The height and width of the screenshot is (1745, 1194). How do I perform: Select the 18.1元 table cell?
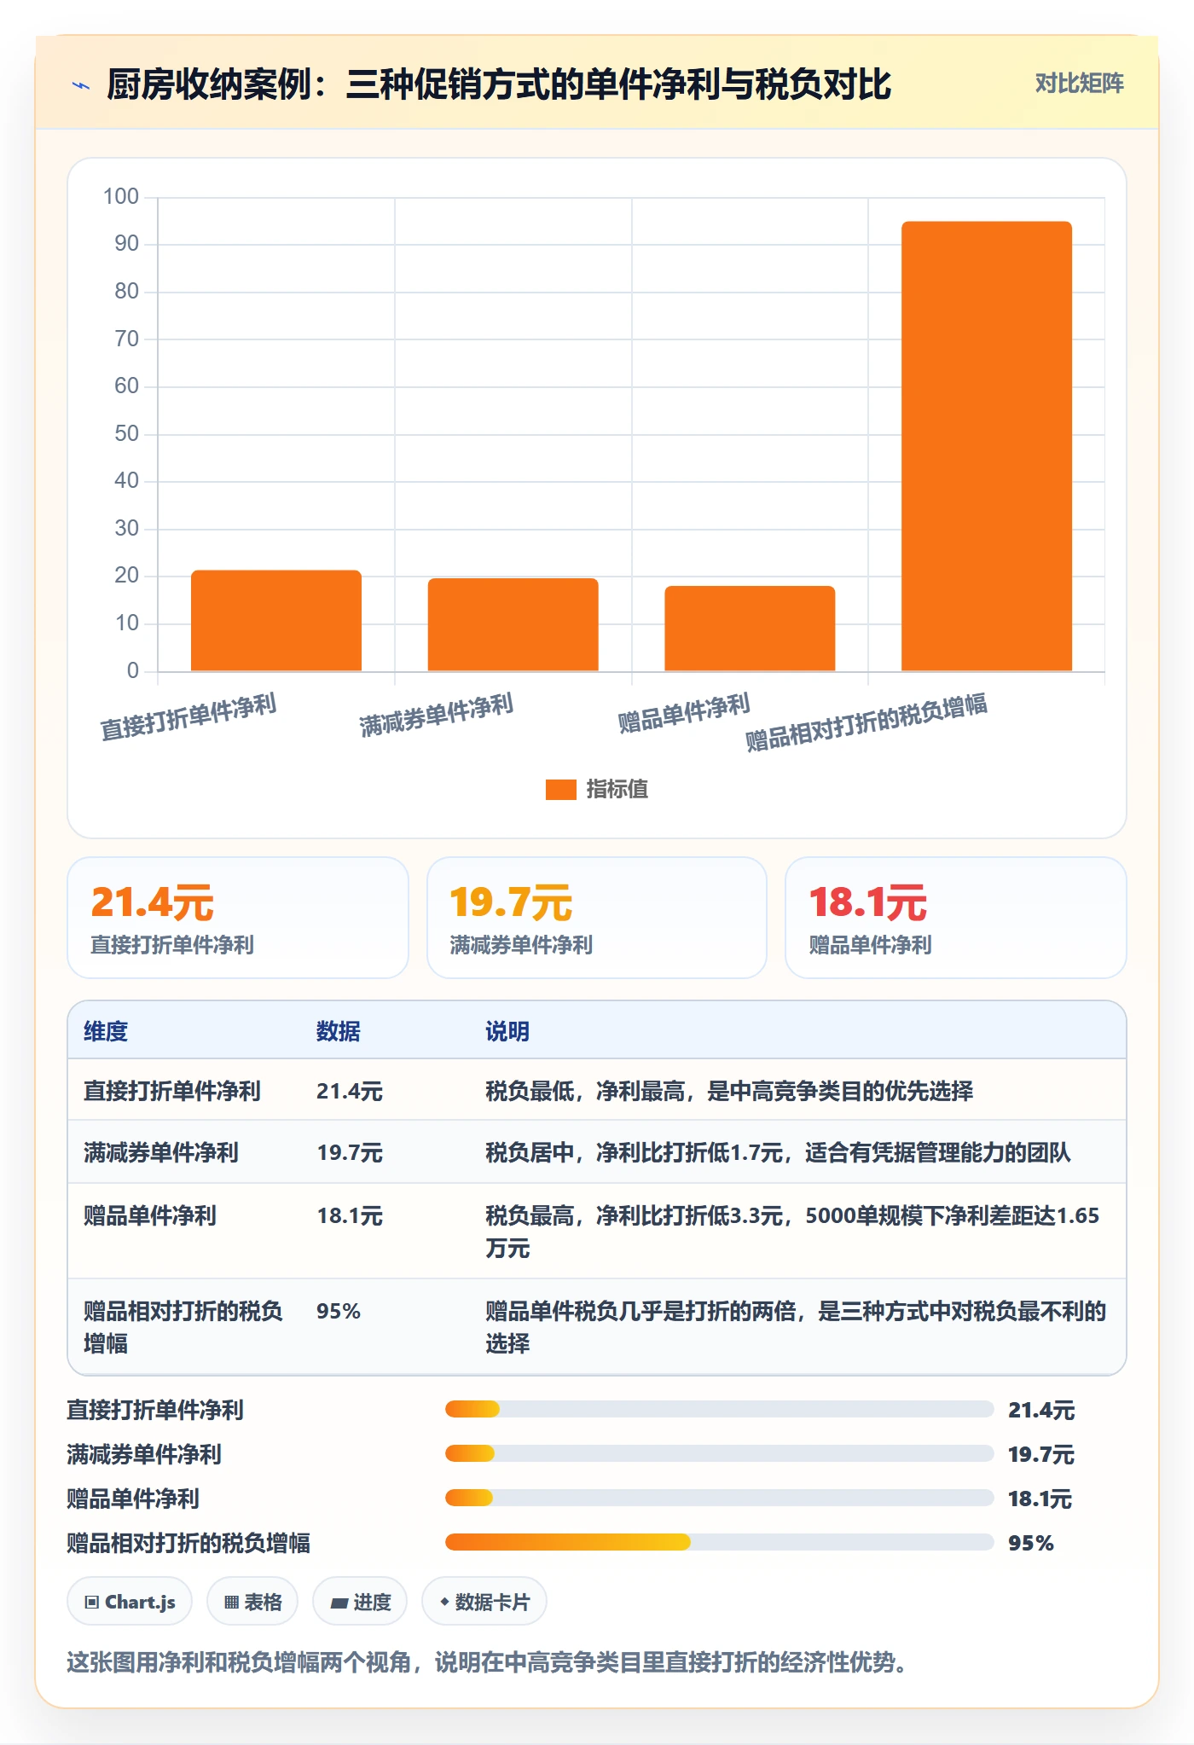point(350,1216)
